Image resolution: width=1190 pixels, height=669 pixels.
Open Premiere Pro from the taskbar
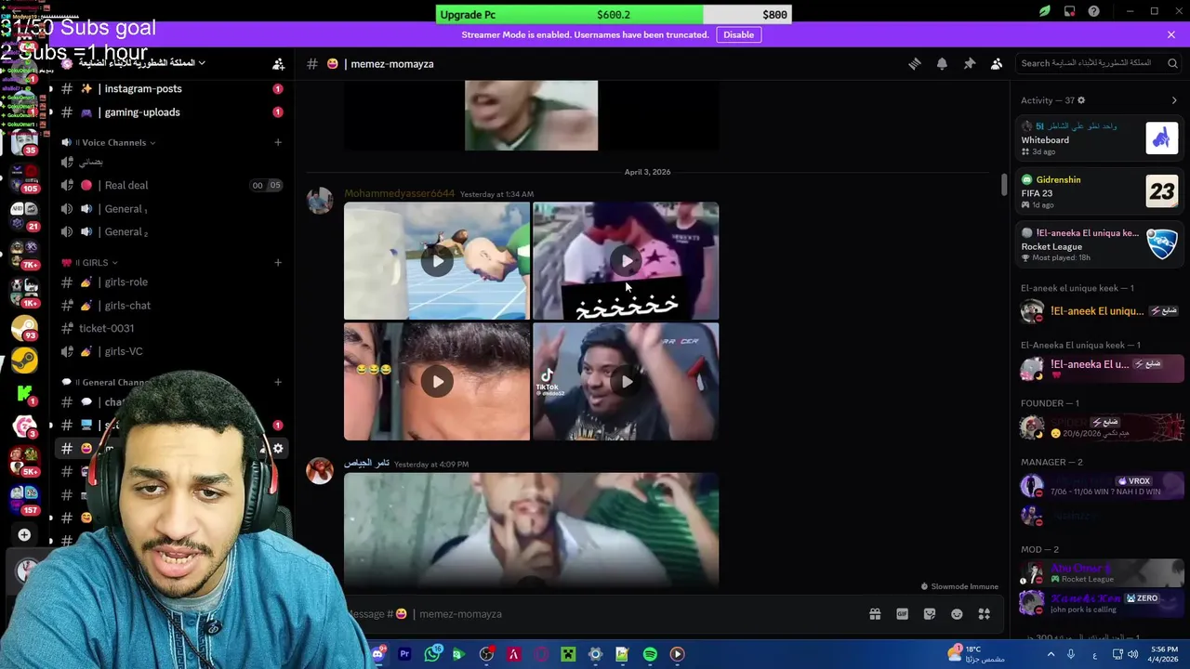[404, 654]
